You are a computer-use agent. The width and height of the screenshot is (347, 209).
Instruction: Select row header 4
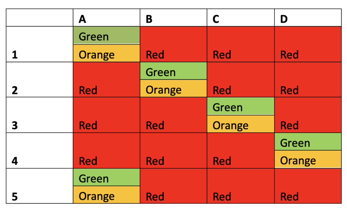(40, 151)
